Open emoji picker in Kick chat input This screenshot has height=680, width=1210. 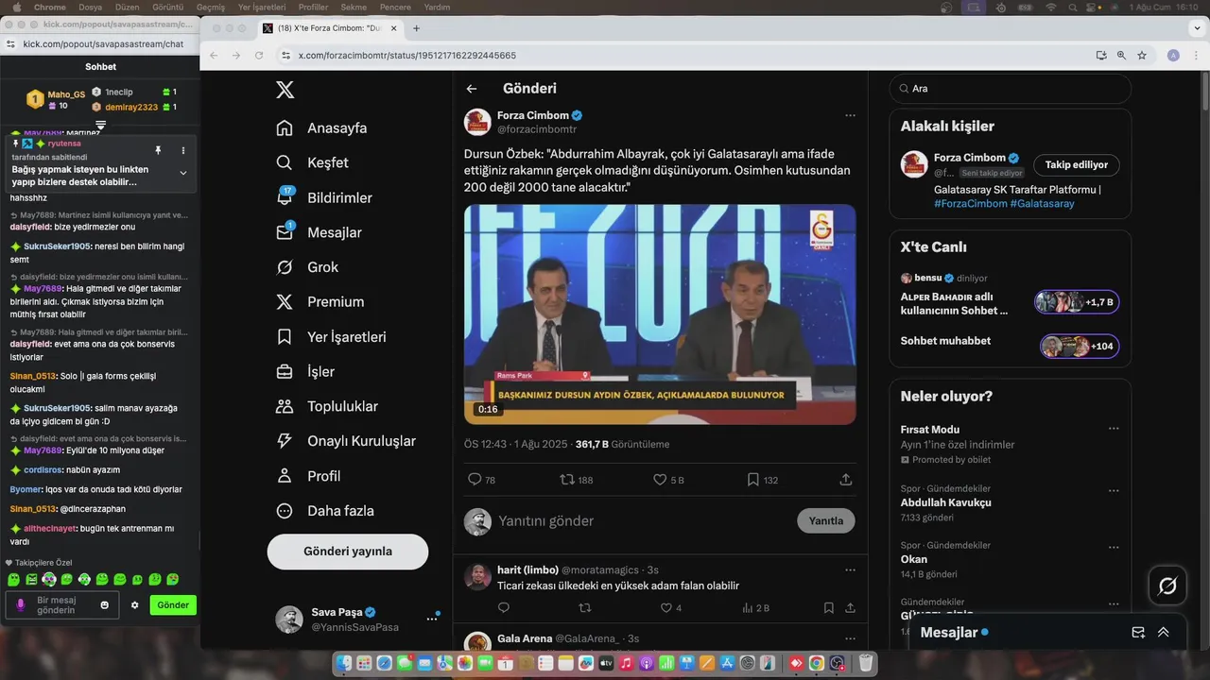[105, 605]
